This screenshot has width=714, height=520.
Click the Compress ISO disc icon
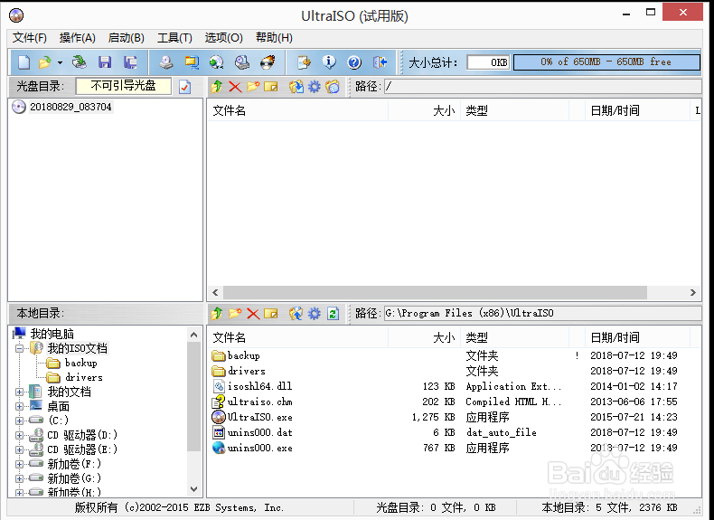(x=216, y=62)
